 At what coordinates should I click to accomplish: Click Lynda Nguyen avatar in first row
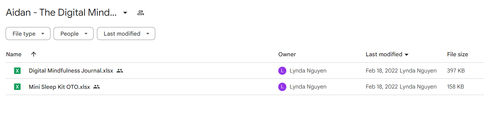pyautogui.click(x=282, y=71)
